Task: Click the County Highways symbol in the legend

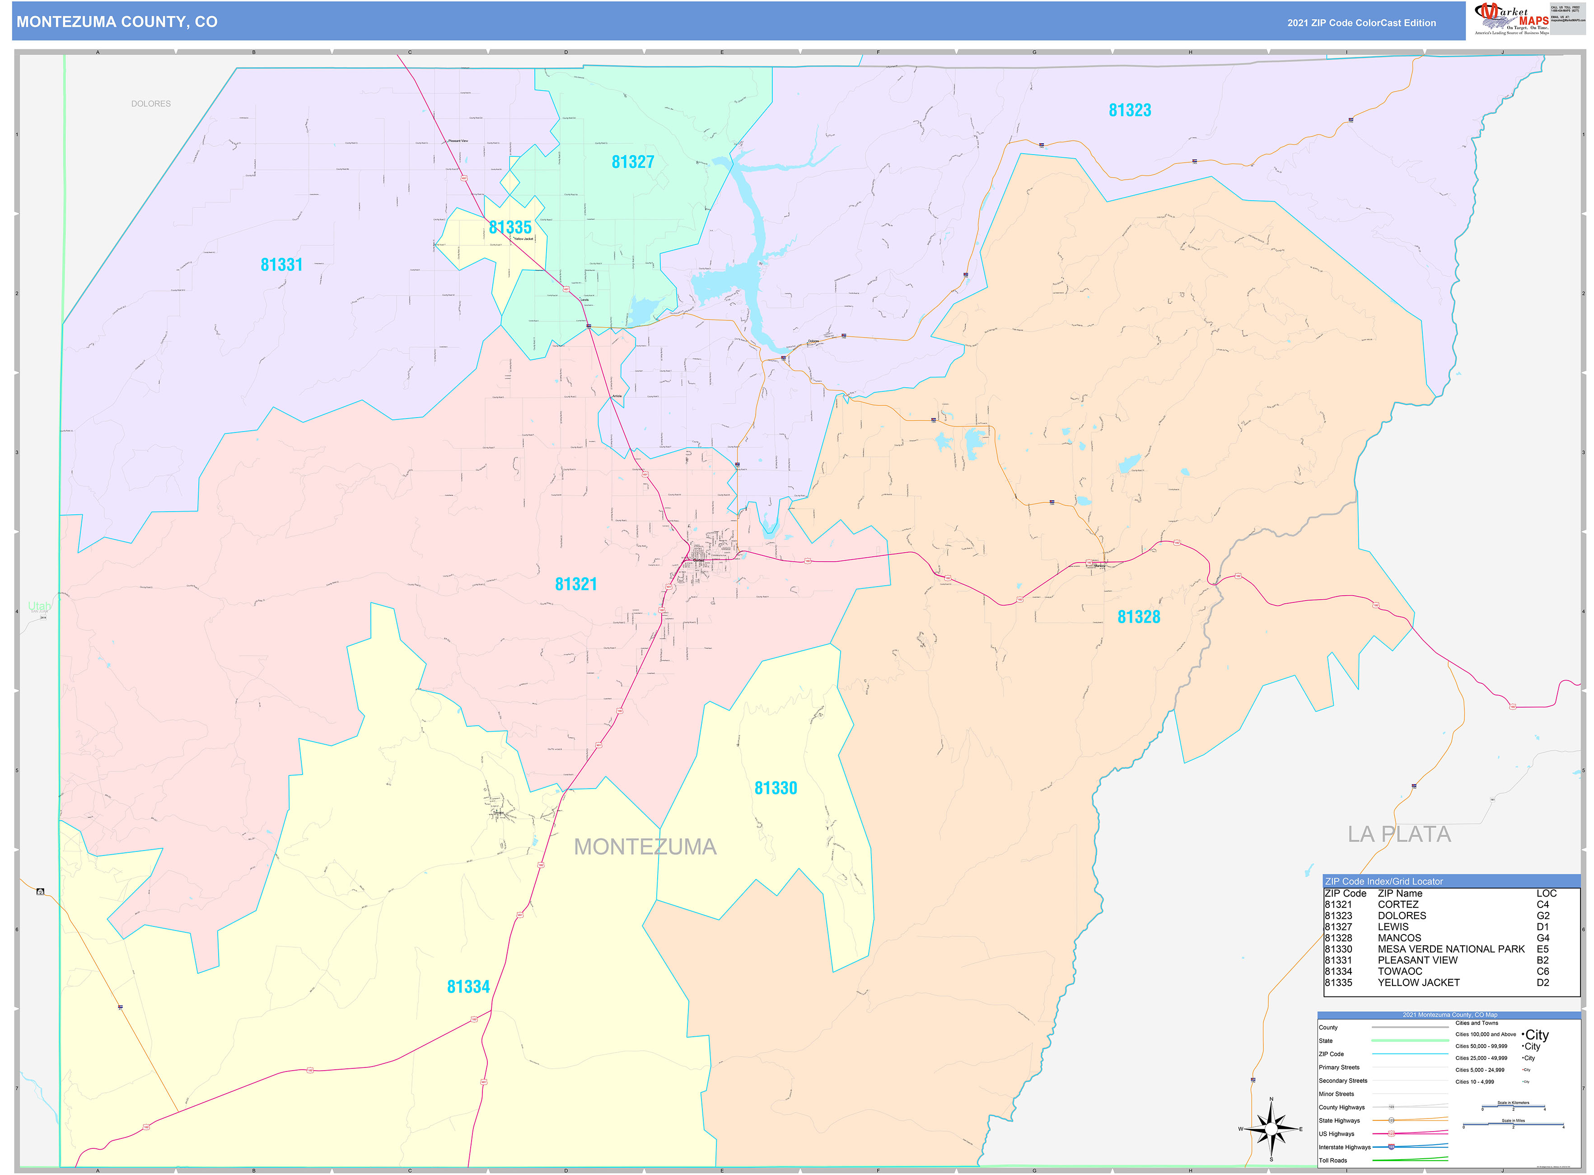Action: (1392, 1107)
